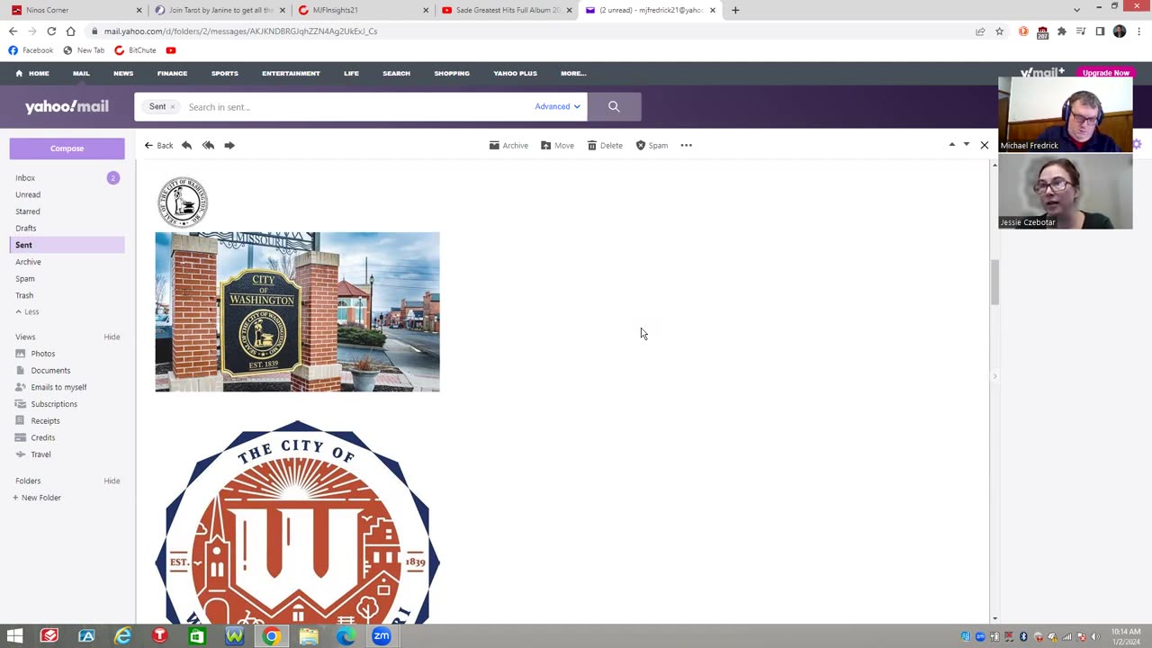Click the magnifying glass search button
This screenshot has height=648, width=1152.
(614, 106)
